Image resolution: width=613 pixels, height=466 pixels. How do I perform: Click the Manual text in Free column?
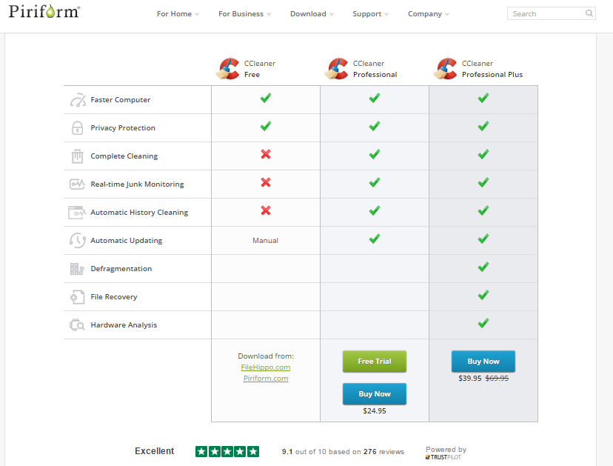(x=266, y=241)
